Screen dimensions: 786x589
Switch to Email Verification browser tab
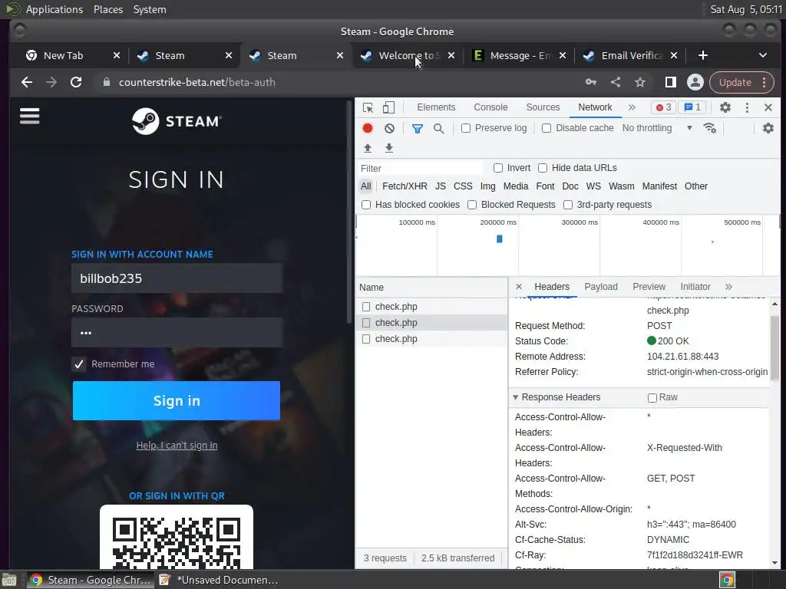(629, 55)
